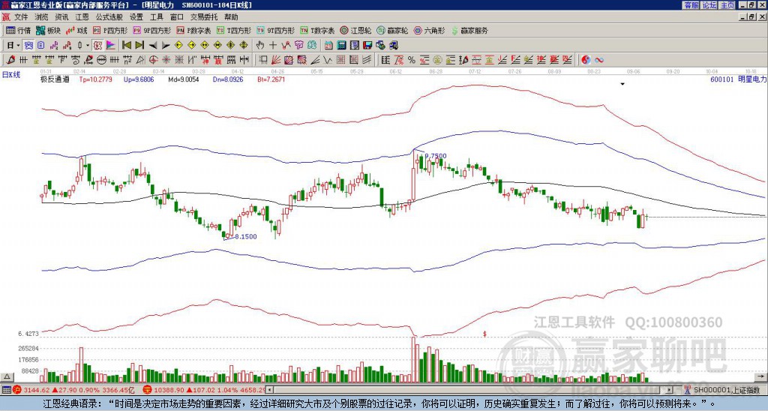Open the 文件 menu
The height and width of the screenshot is (411, 768).
click(21, 17)
